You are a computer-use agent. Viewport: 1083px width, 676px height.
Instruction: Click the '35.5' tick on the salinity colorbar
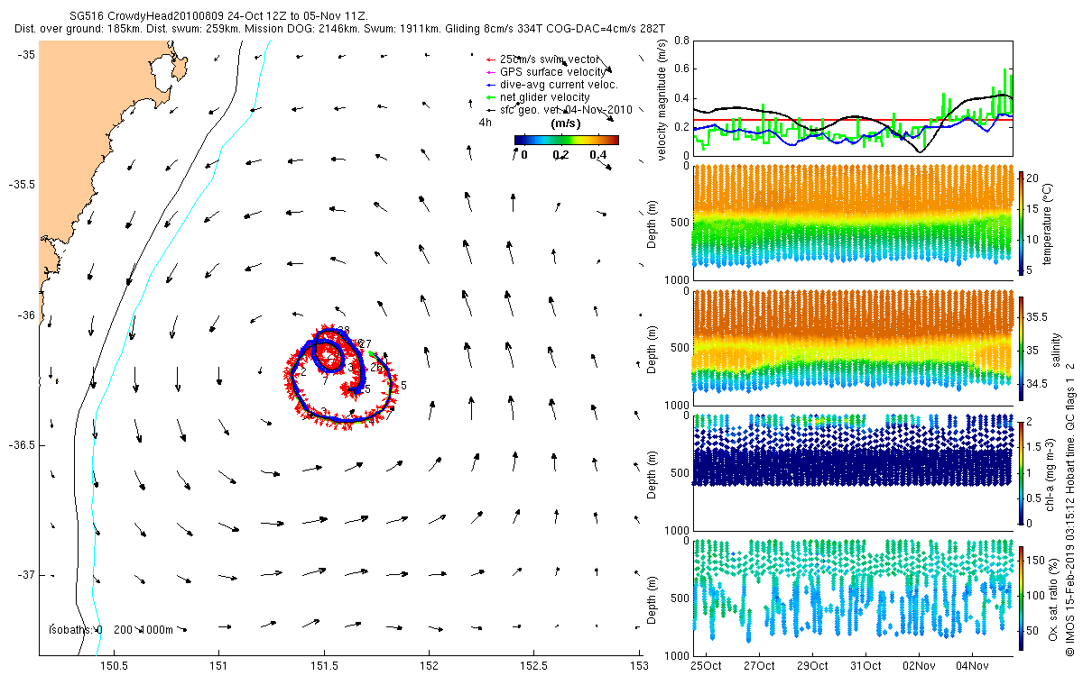(1038, 317)
